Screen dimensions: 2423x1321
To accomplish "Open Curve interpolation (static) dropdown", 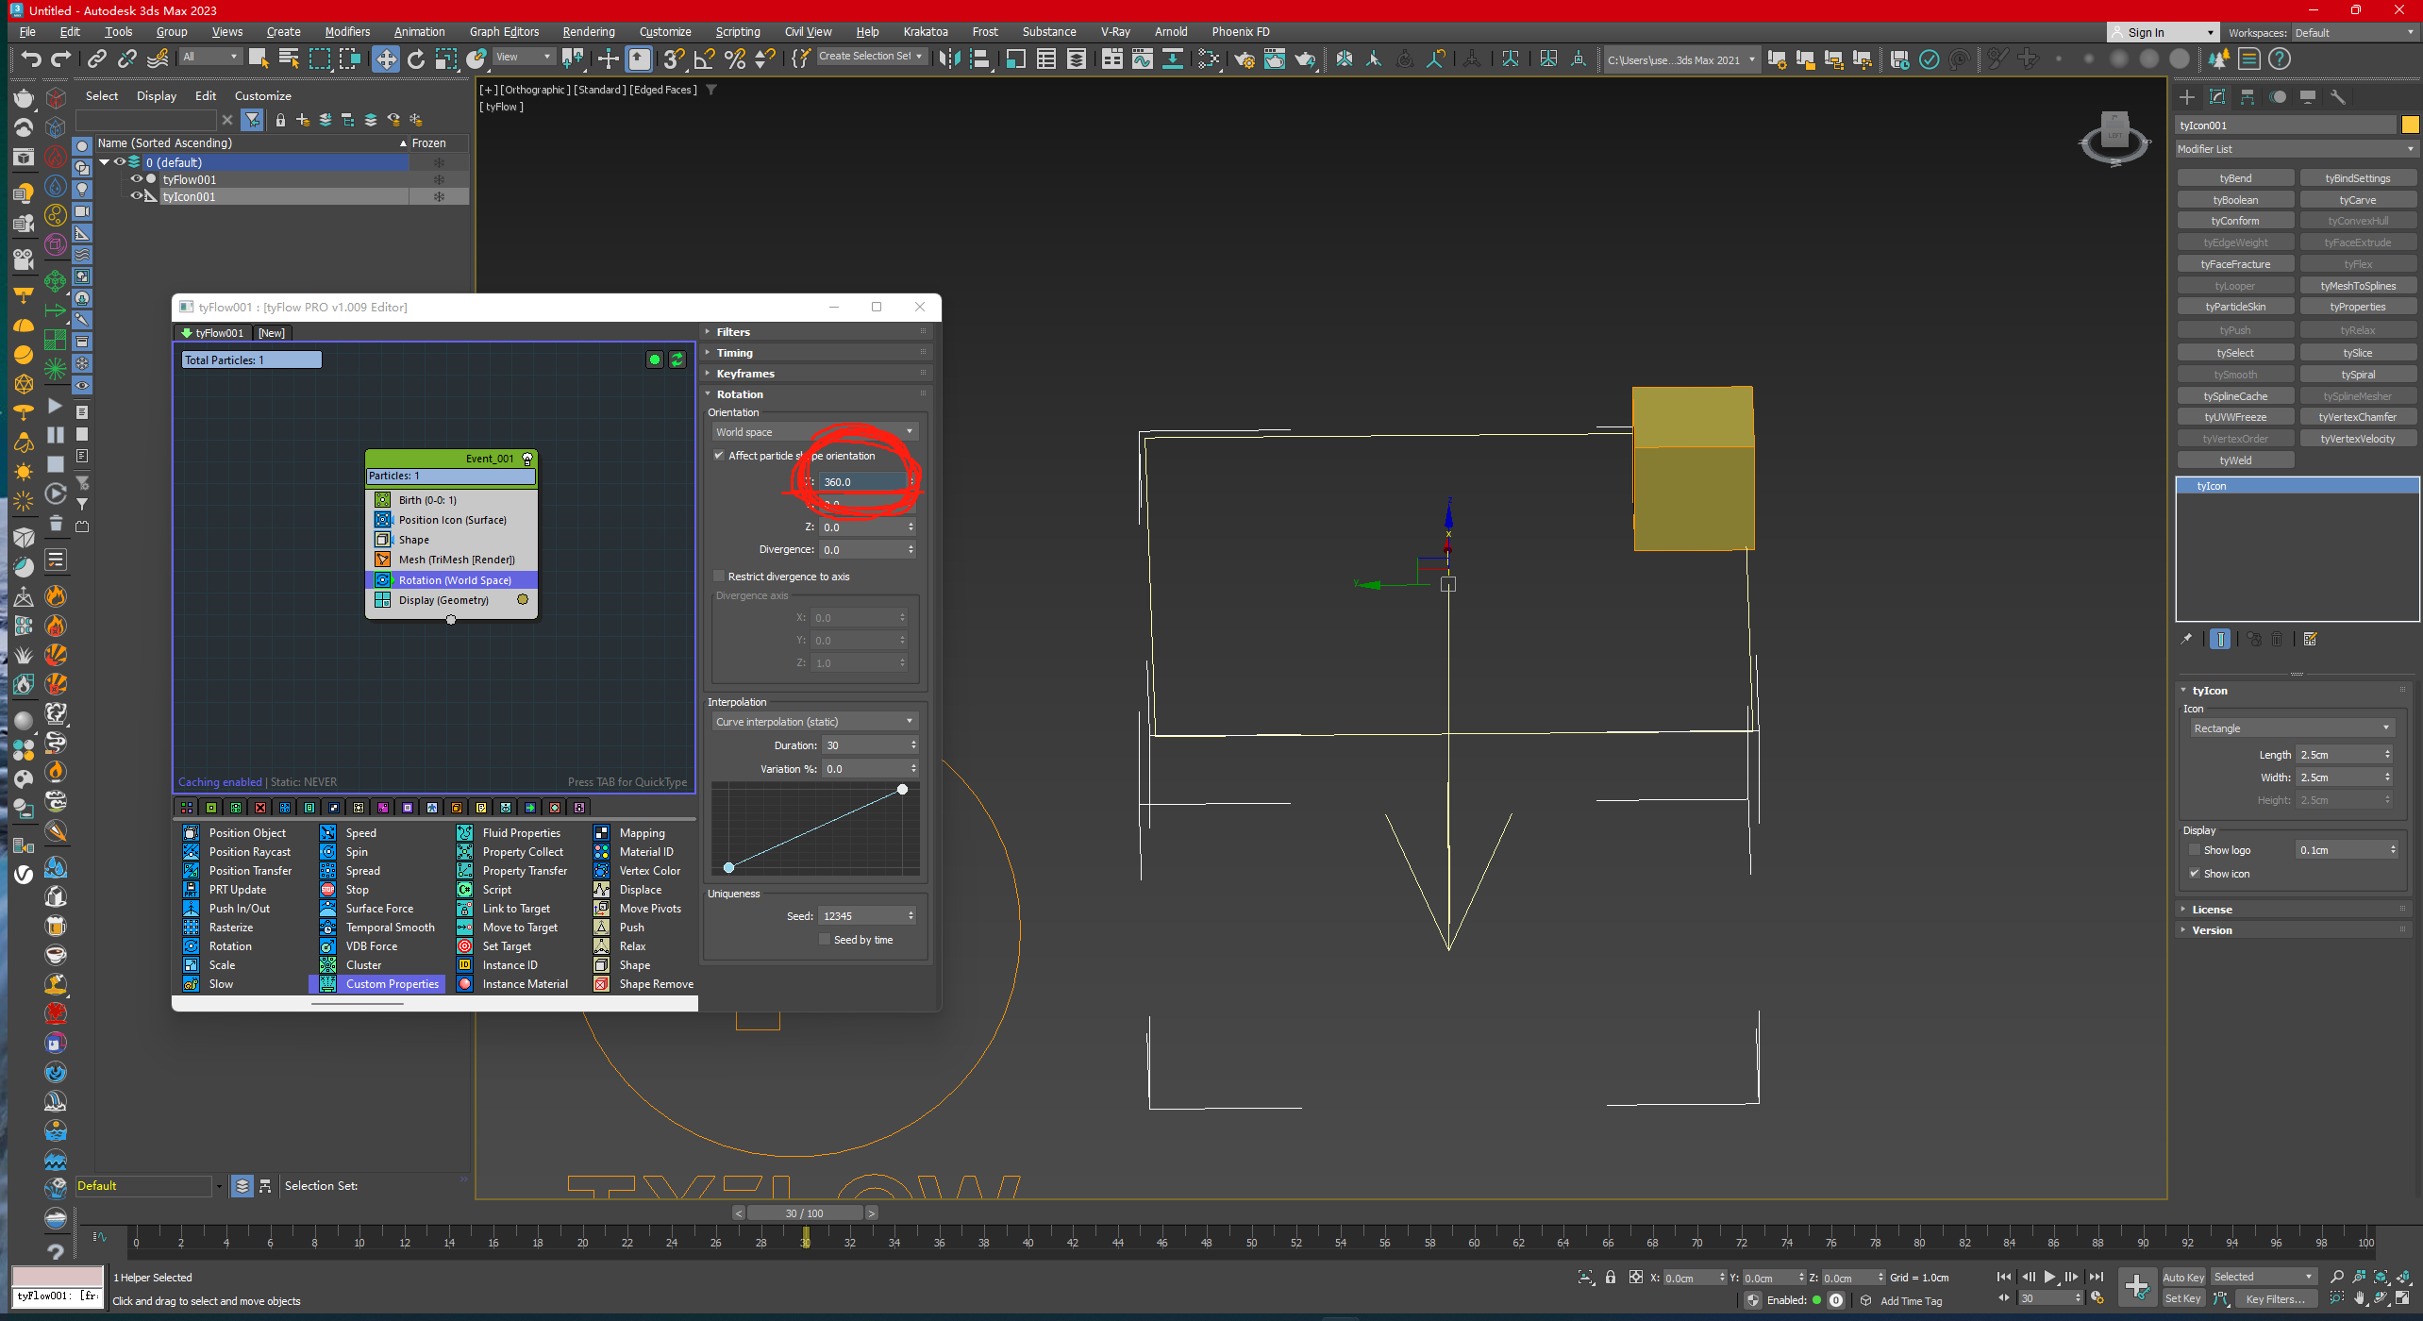I will point(815,722).
